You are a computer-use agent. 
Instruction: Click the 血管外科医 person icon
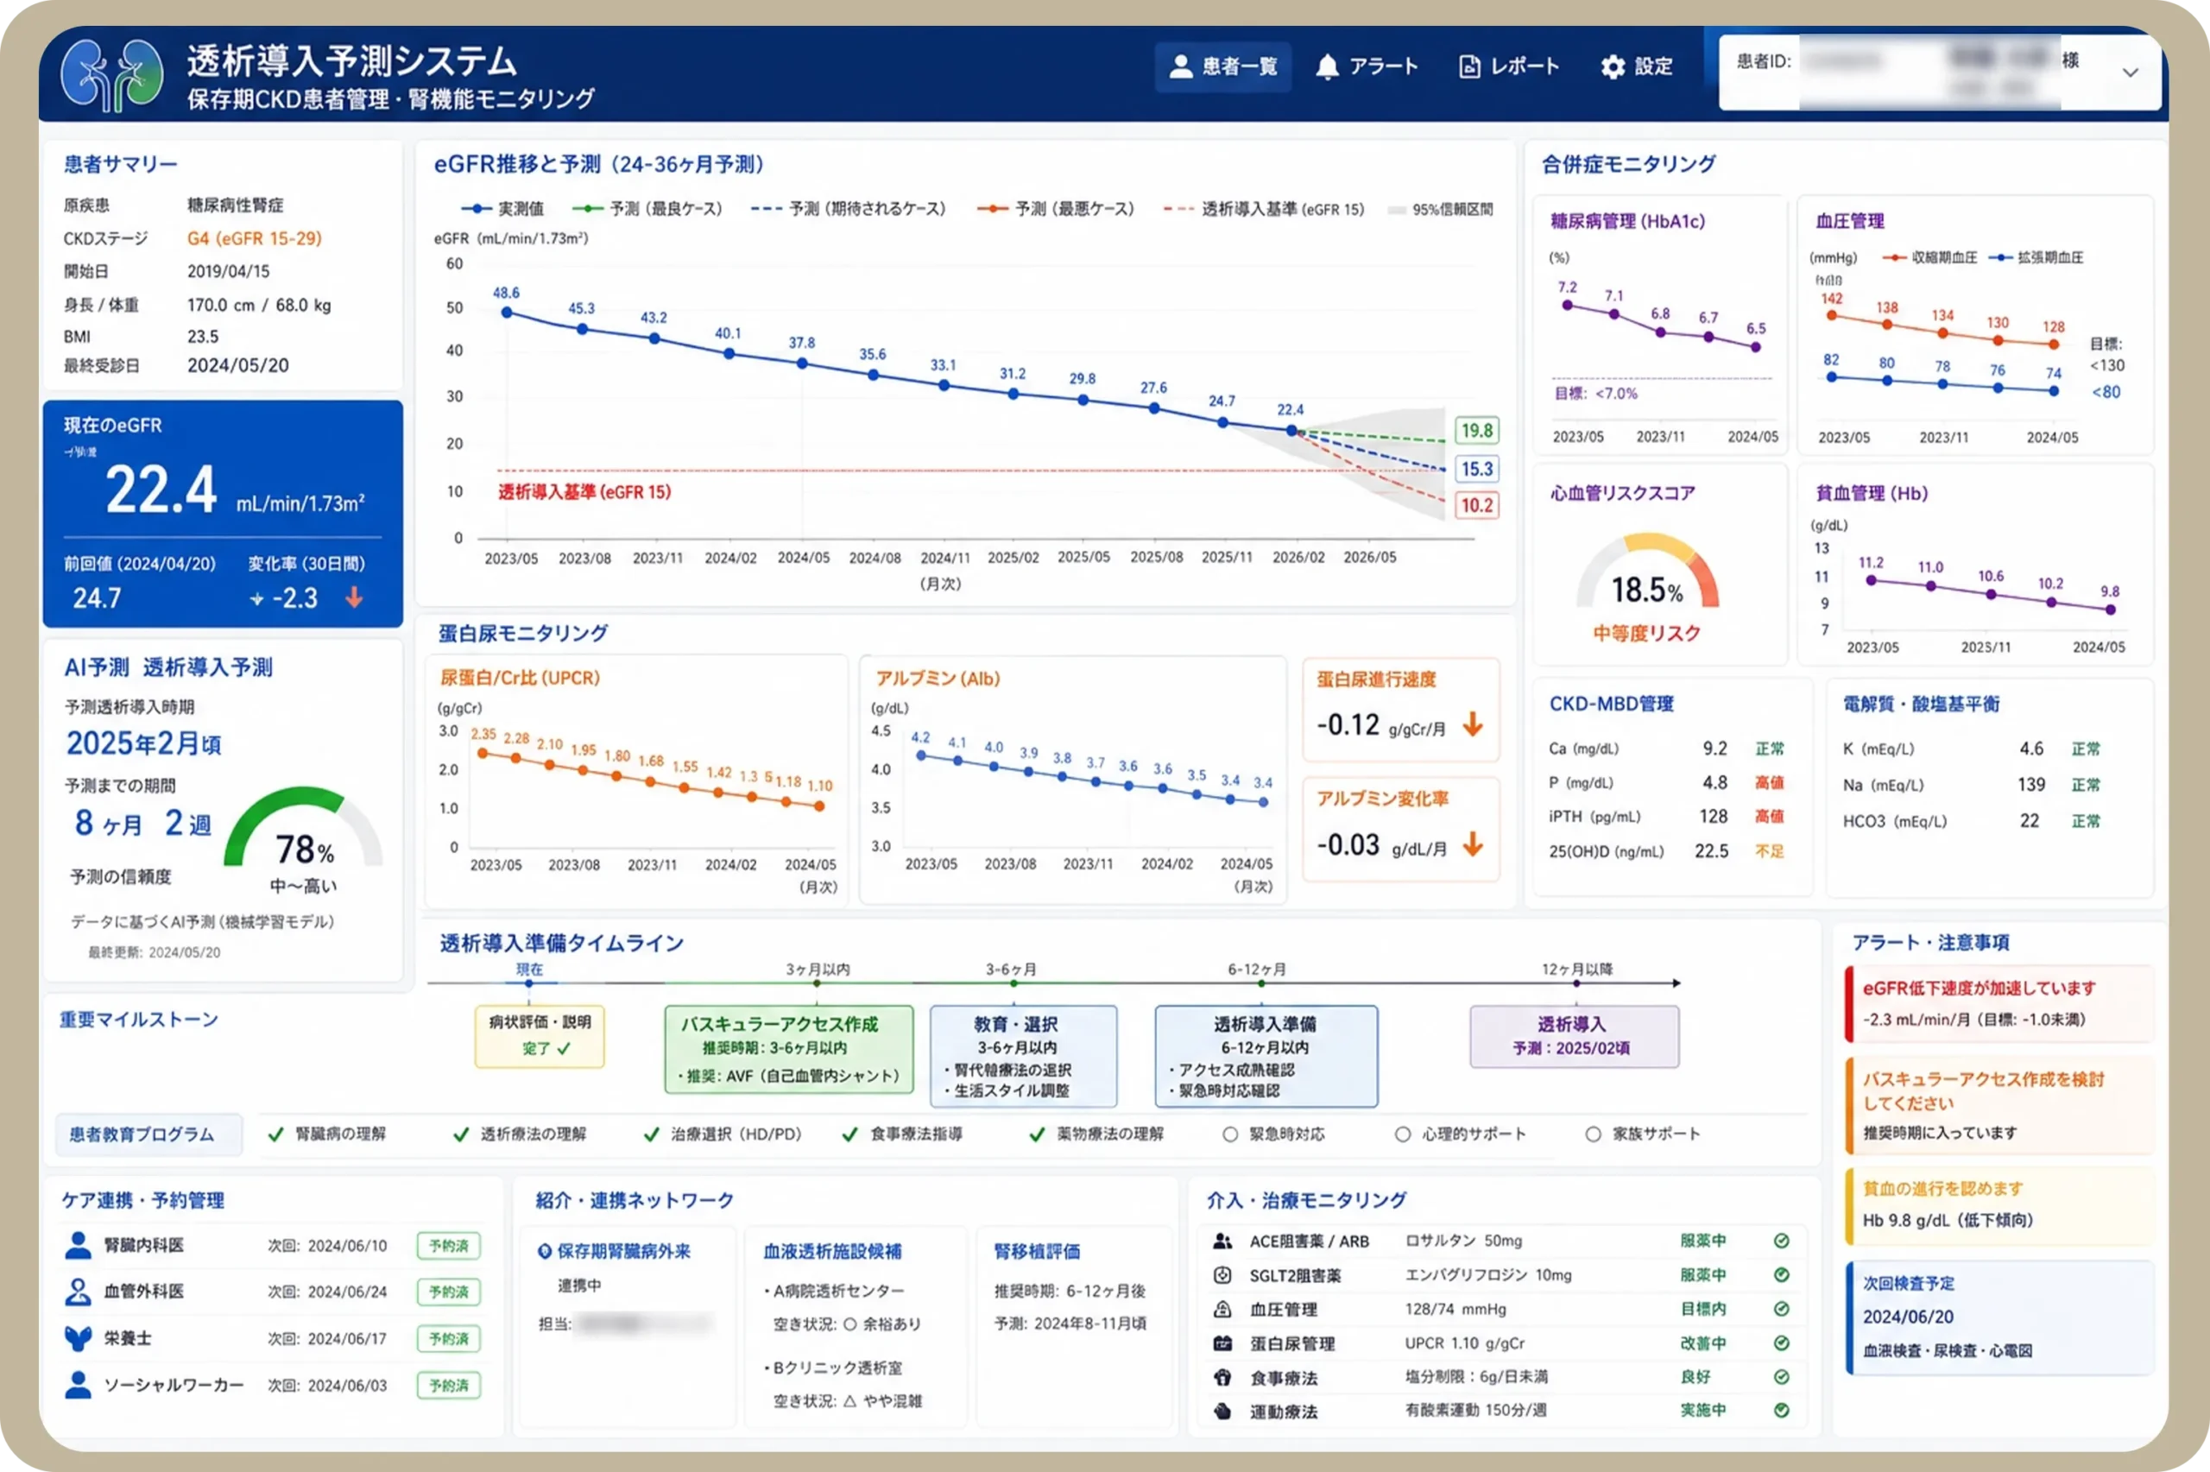(78, 1292)
